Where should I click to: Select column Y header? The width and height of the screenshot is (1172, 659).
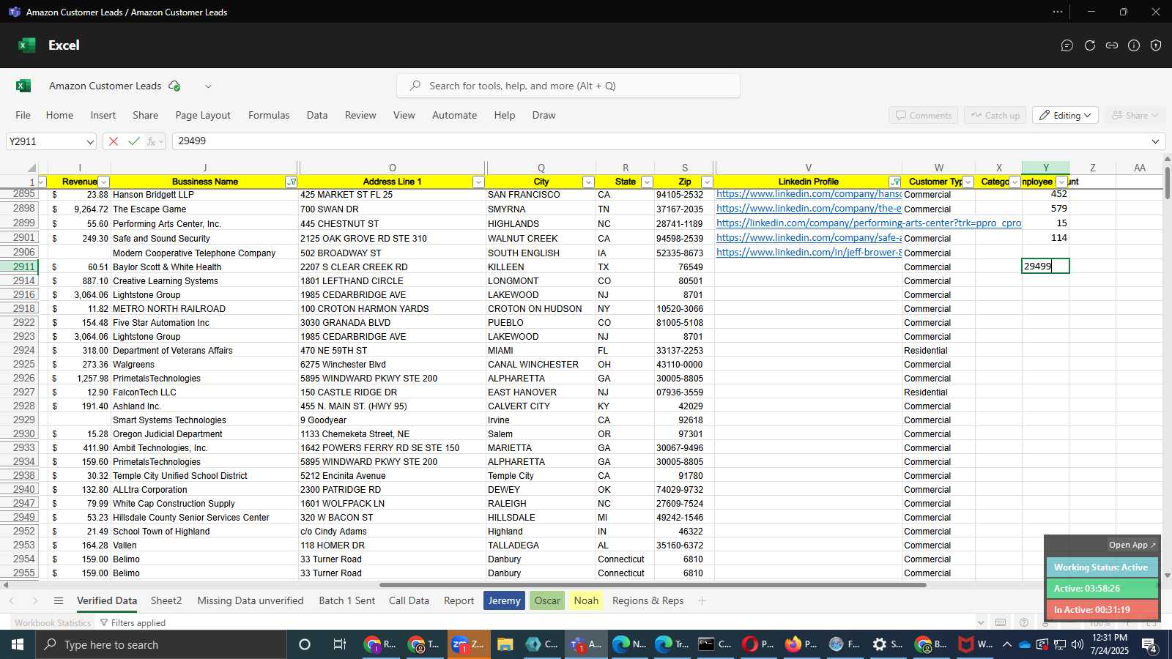click(1045, 168)
